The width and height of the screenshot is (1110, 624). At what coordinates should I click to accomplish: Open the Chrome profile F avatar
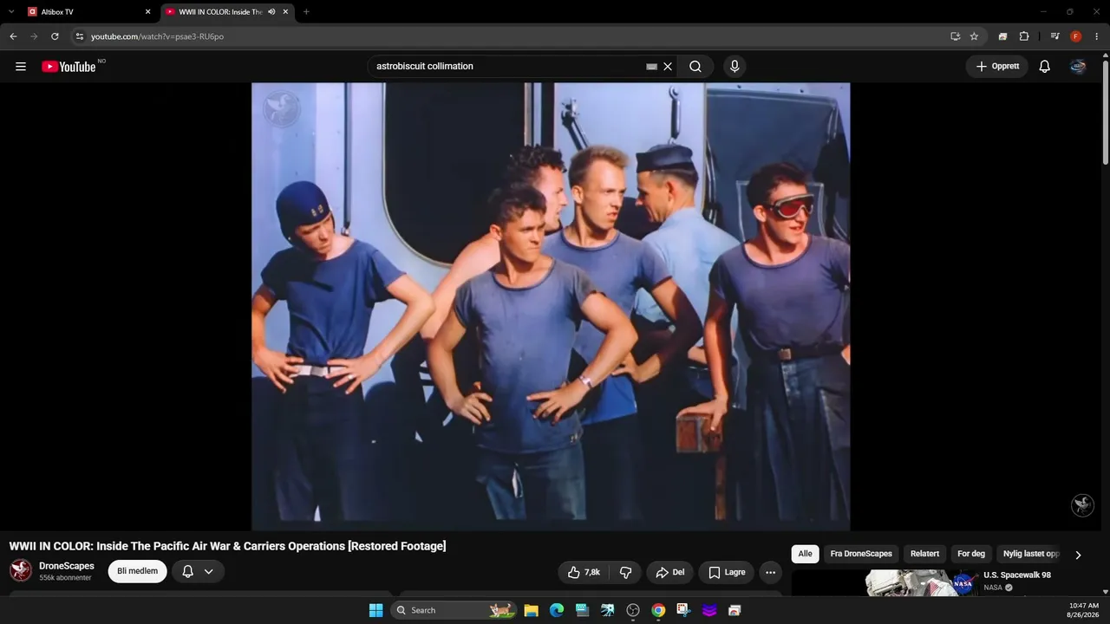tap(1076, 36)
